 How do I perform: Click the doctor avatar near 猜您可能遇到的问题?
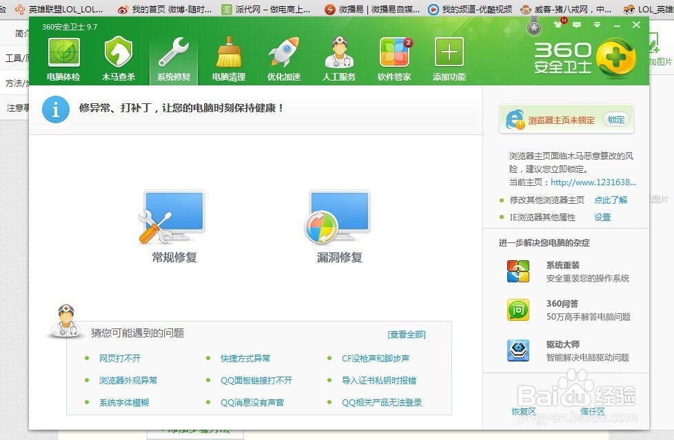pyautogui.click(x=65, y=321)
